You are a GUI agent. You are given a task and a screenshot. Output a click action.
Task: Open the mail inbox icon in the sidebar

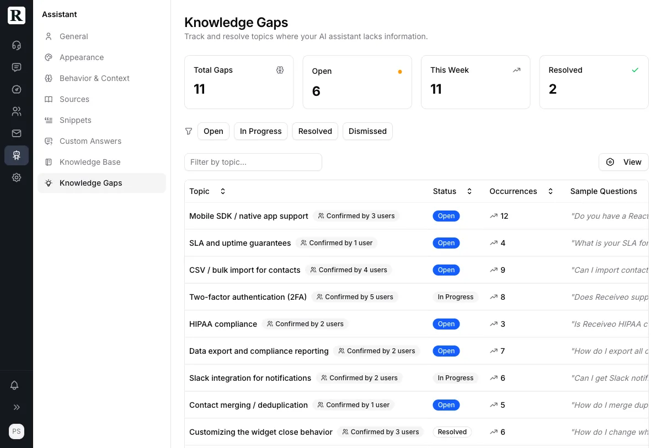pos(17,133)
